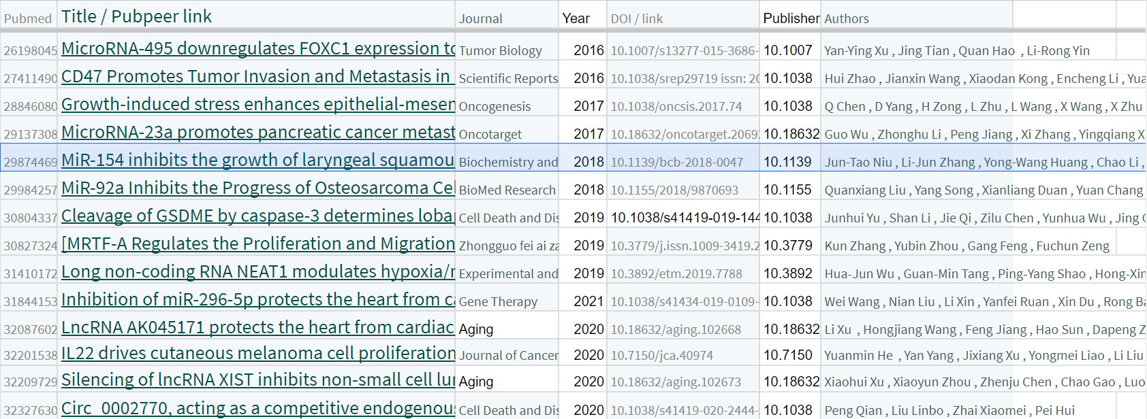The width and height of the screenshot is (1147, 419).
Task: Open the MicroRNA-23a promotes pancreatic cancer link
Action: [x=257, y=133]
